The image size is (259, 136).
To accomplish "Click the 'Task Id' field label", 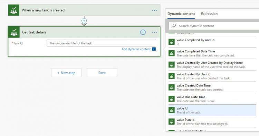I will click(x=18, y=43).
